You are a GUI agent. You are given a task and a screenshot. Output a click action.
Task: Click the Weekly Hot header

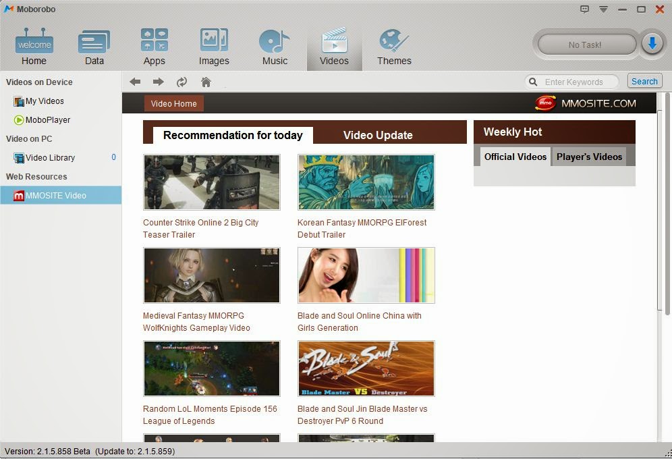tap(555, 132)
